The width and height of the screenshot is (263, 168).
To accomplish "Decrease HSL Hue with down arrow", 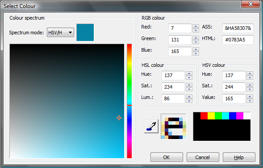I will pyautogui.click(x=189, y=78).
